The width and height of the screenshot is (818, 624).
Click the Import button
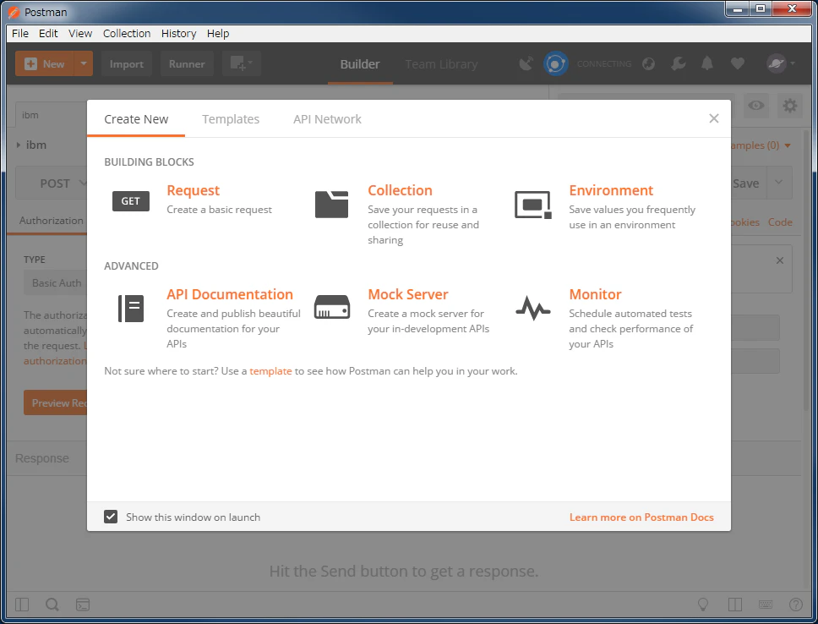click(x=126, y=63)
